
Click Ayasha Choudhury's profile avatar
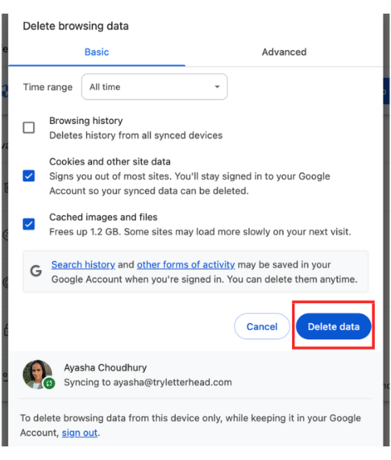coord(38,375)
